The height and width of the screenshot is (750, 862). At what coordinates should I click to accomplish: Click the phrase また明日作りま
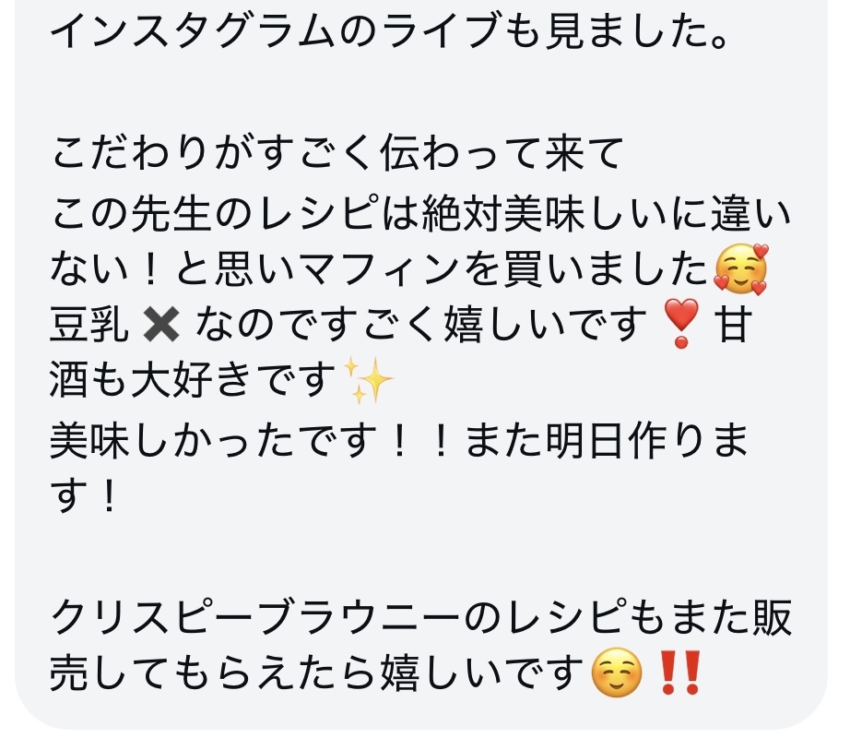pos(607,441)
